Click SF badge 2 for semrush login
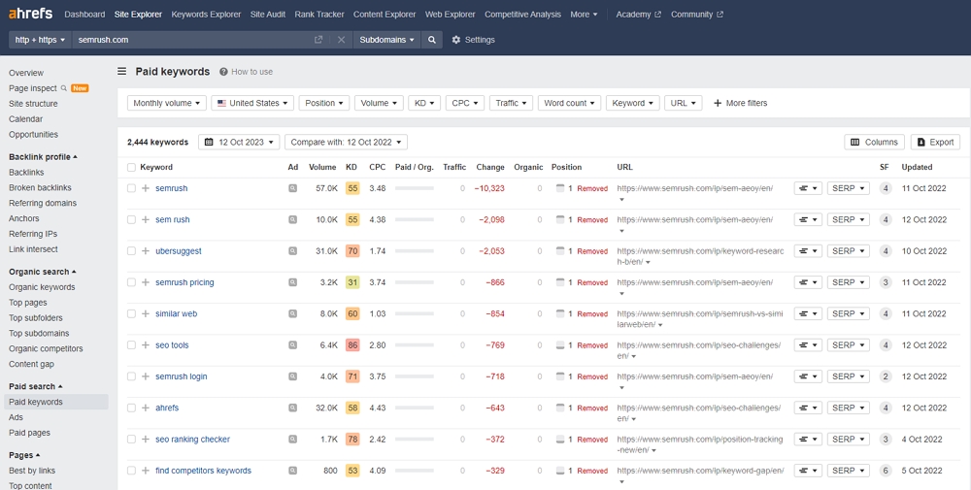The height and width of the screenshot is (490, 971). 886,376
